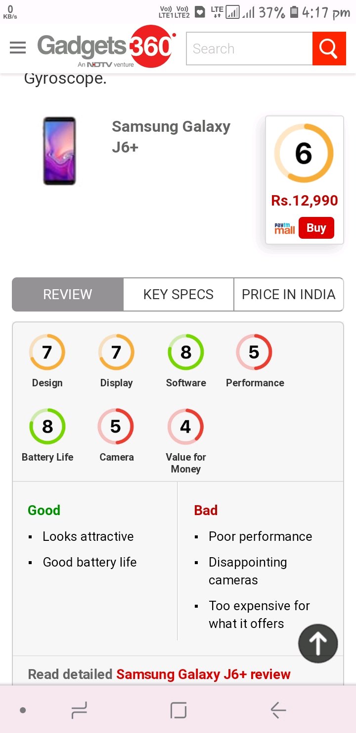Switch to the KEY SPECS tab

178,294
